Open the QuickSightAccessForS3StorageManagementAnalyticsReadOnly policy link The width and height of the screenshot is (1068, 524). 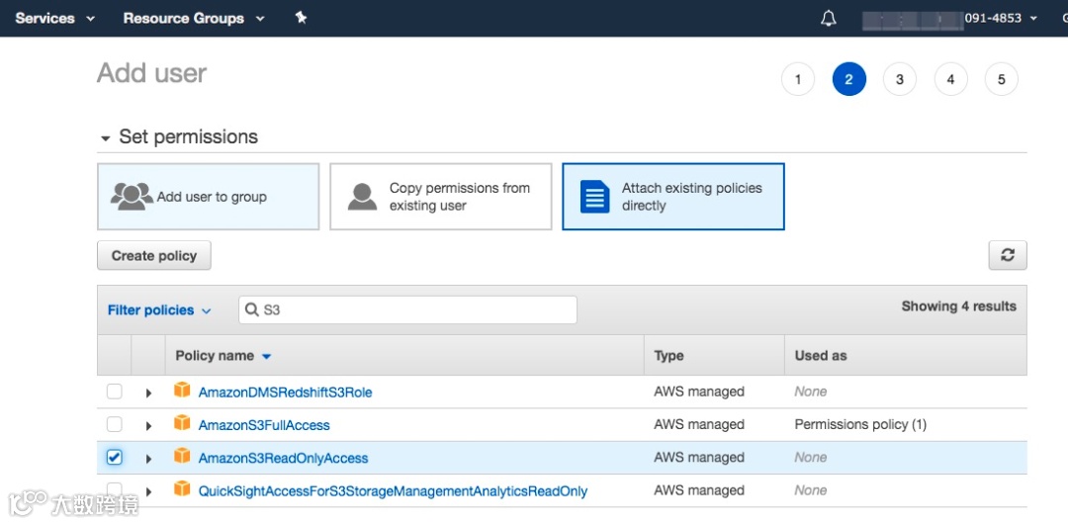[393, 491]
